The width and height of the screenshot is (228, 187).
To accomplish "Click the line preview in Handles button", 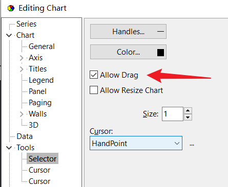I will (160, 32).
